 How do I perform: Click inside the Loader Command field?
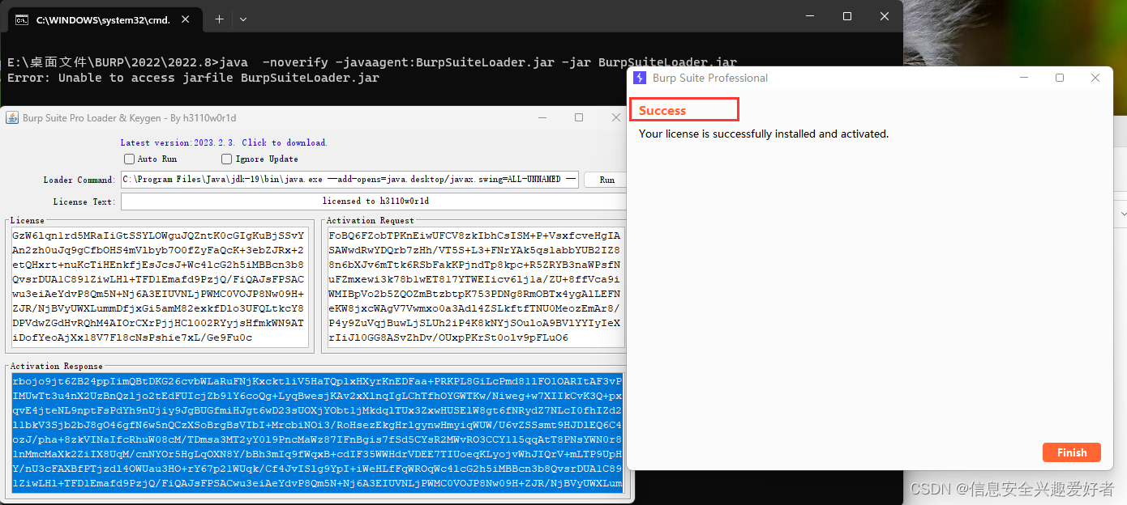tap(349, 180)
